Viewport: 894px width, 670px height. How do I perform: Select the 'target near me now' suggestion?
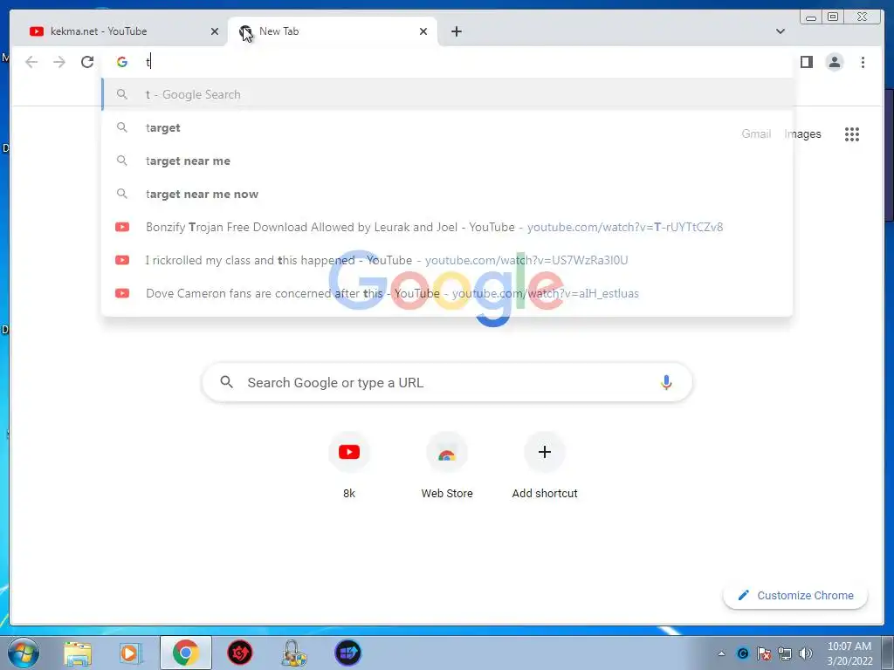tap(447, 194)
